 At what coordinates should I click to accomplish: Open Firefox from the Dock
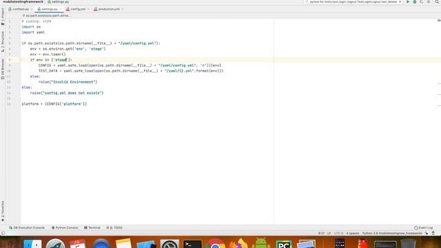click(238, 243)
